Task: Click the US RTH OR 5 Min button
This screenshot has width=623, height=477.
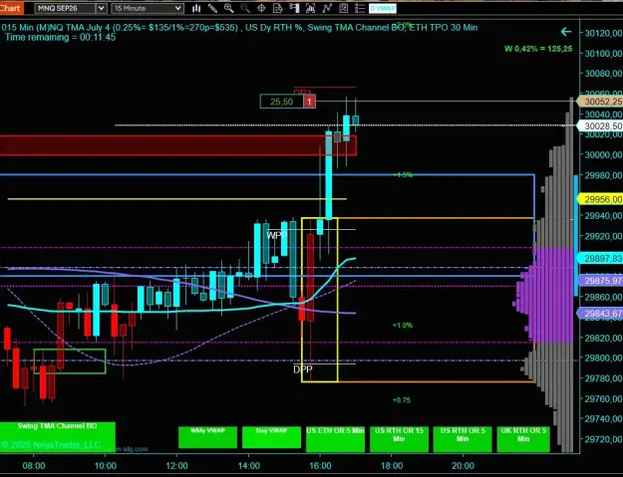Action: coord(463,439)
